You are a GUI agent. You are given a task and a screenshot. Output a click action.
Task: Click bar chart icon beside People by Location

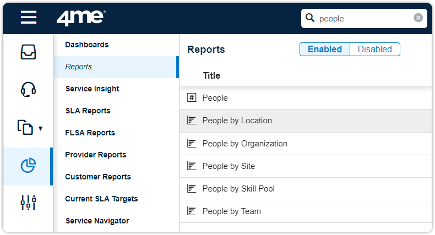point(192,121)
